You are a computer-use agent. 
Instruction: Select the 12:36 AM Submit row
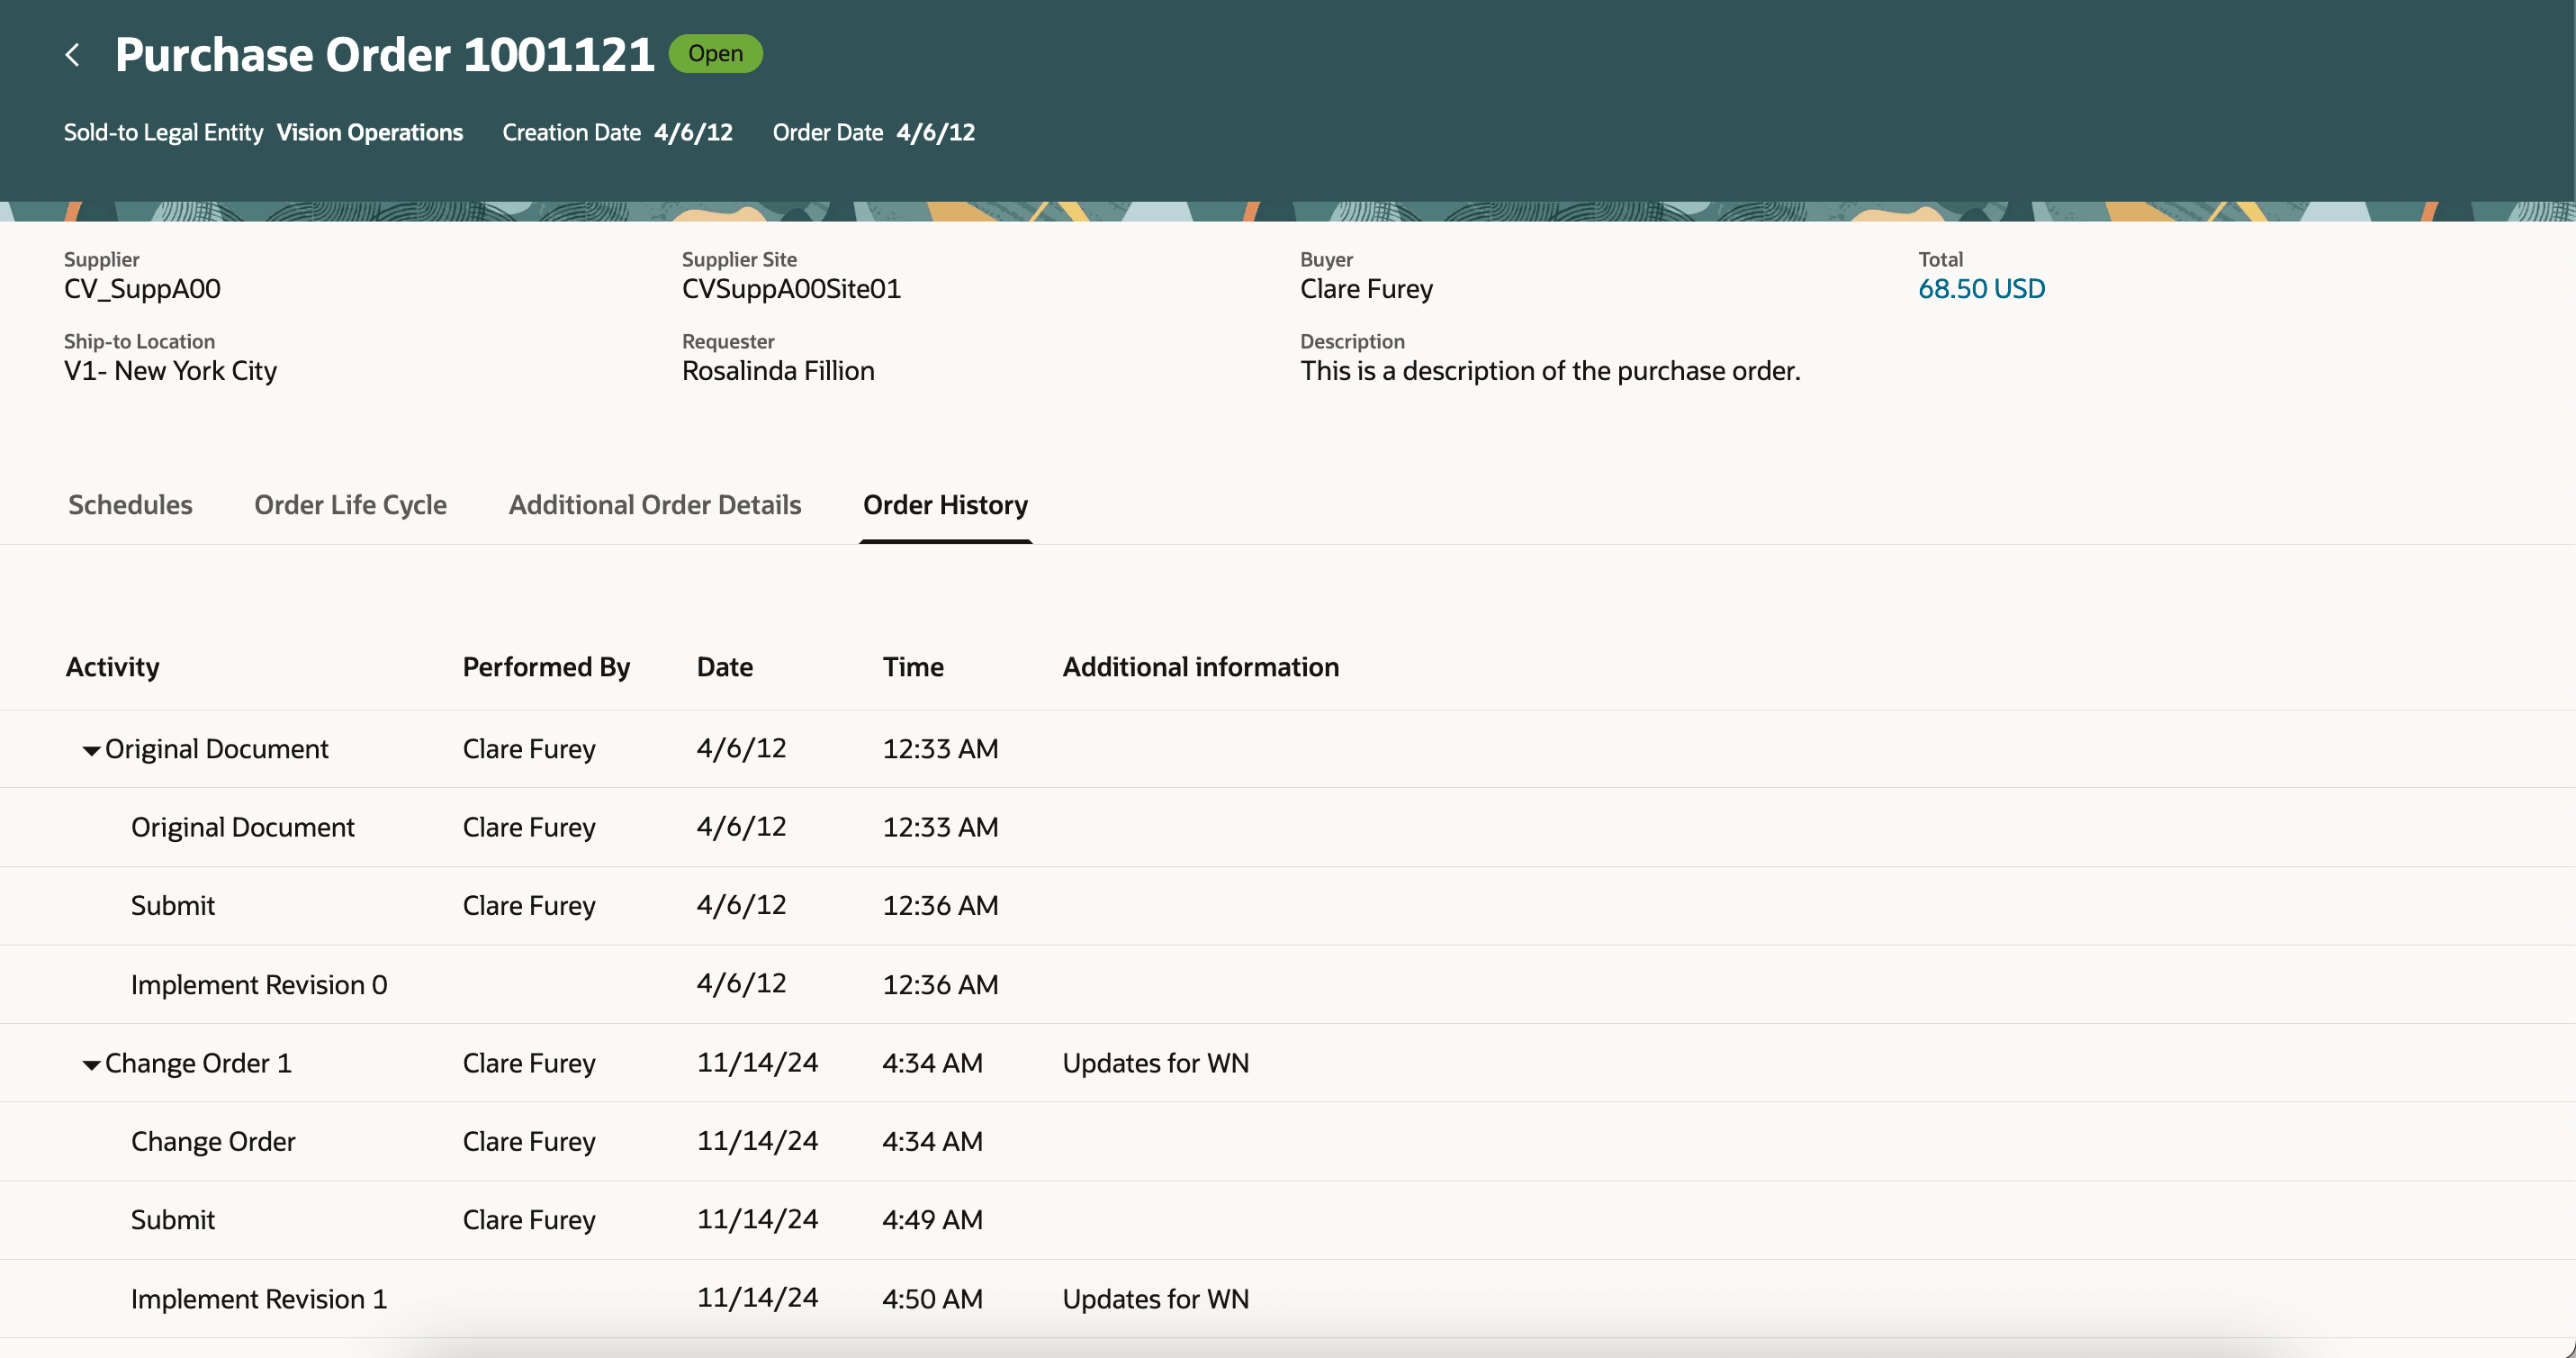pyautogui.click(x=173, y=906)
